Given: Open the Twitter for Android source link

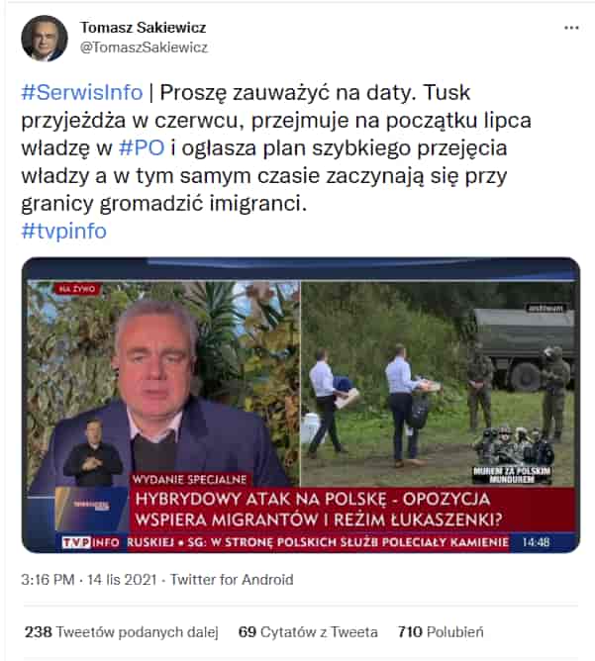Looking at the screenshot, I should (232, 580).
